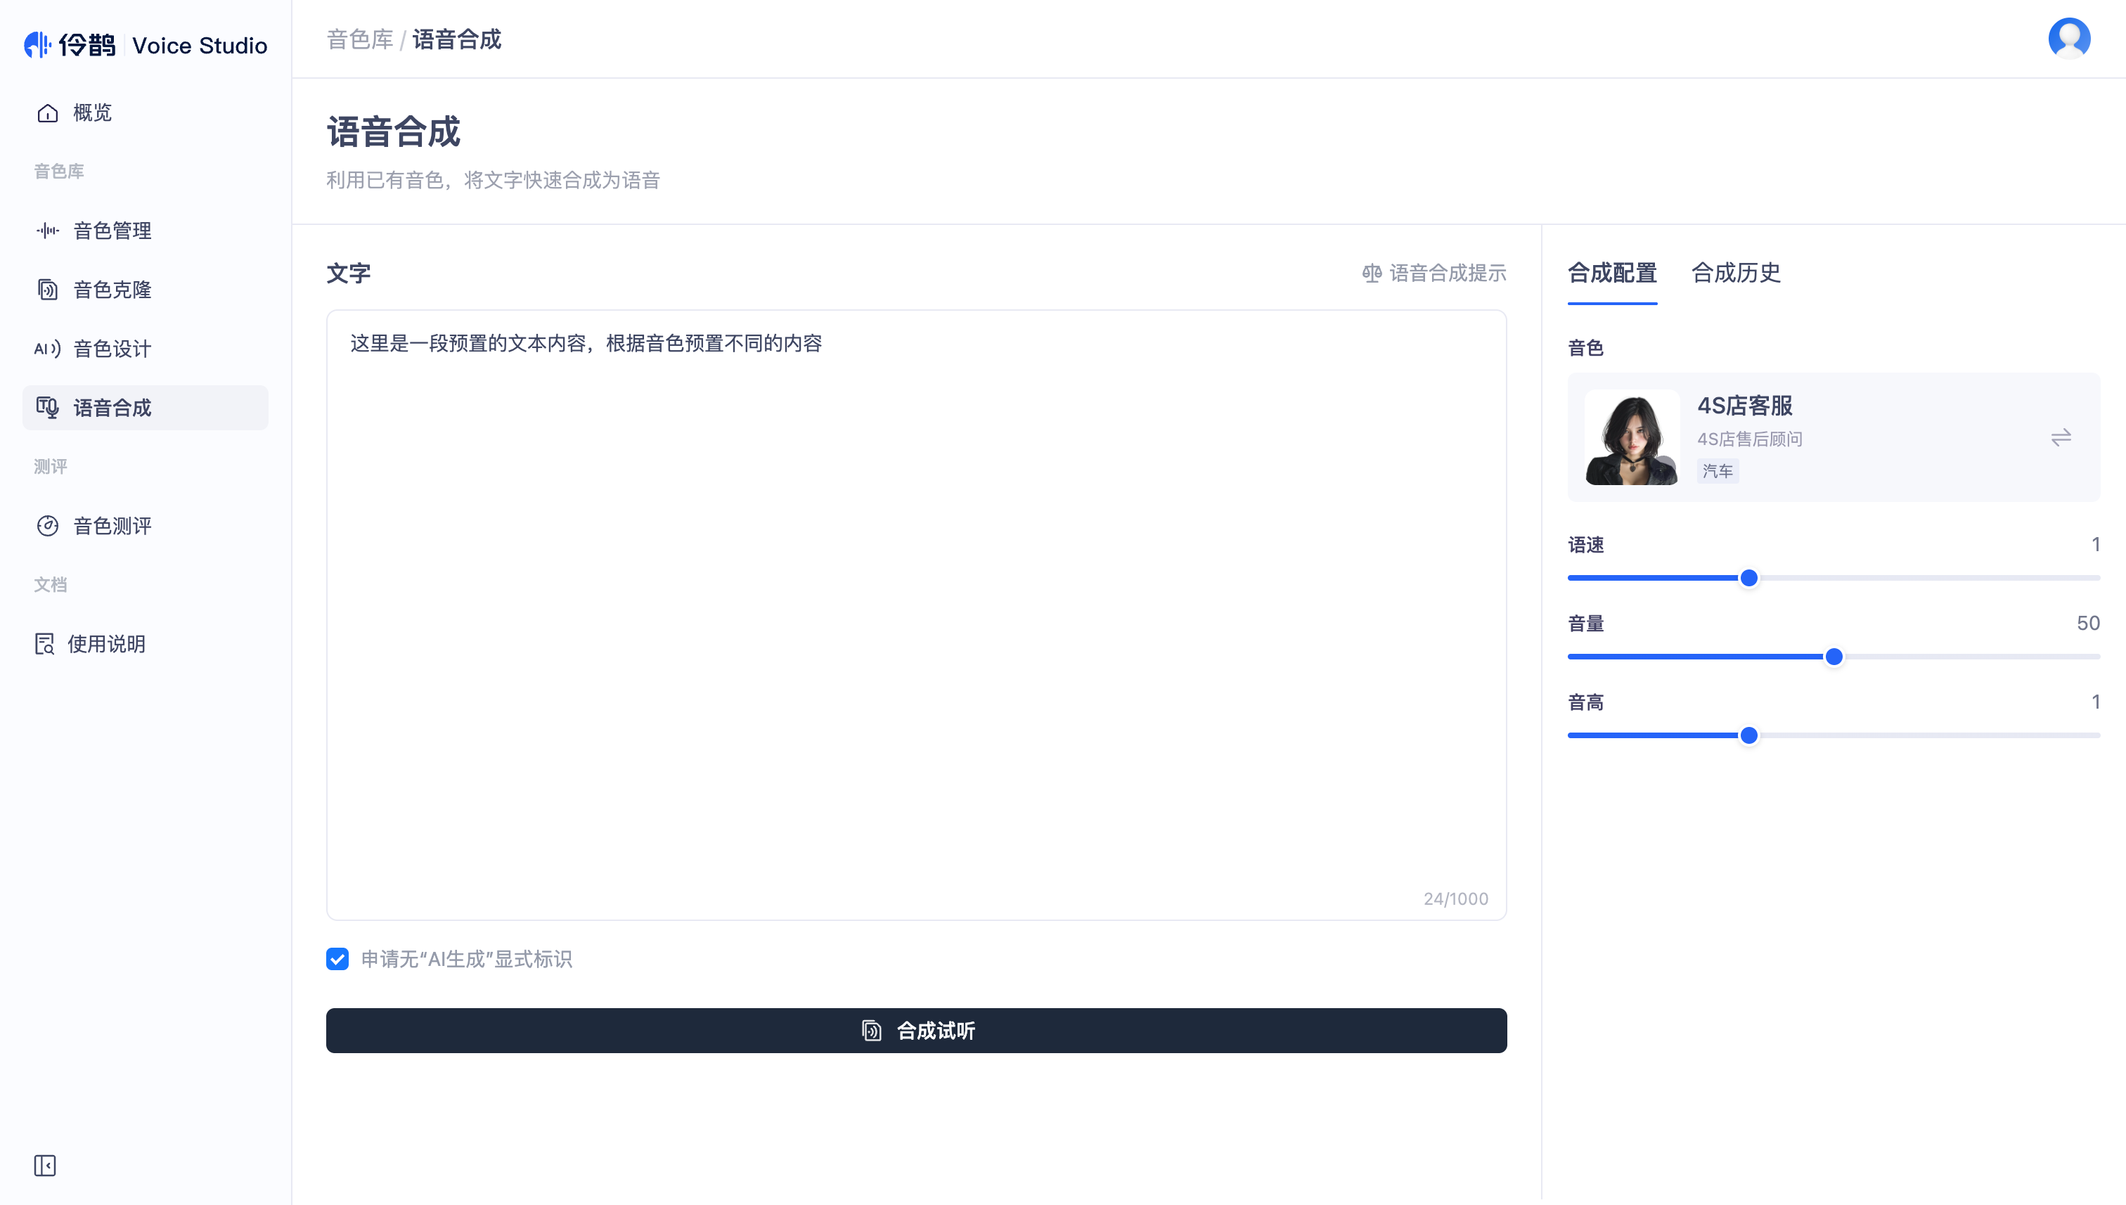This screenshot has width=2126, height=1205.
Task: Switch to the 合成配置 tab
Action: pyautogui.click(x=1612, y=273)
